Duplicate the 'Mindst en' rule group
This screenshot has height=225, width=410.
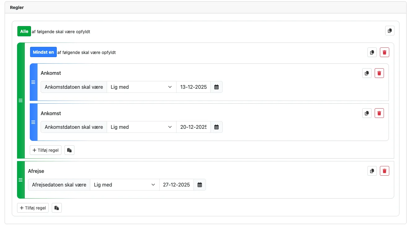pos(372,52)
